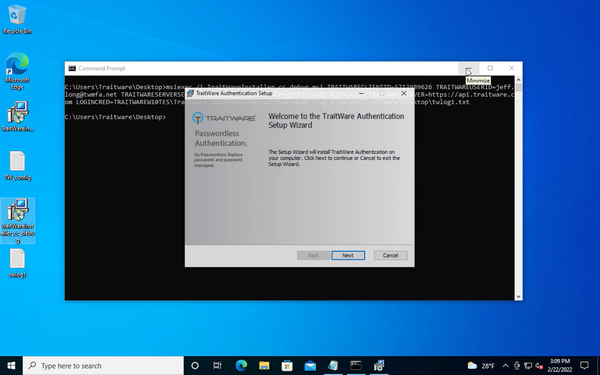Screen dimensions: 600x375
Task: Close the TraitWare Authentication Setup dialog
Action: click(403, 93)
